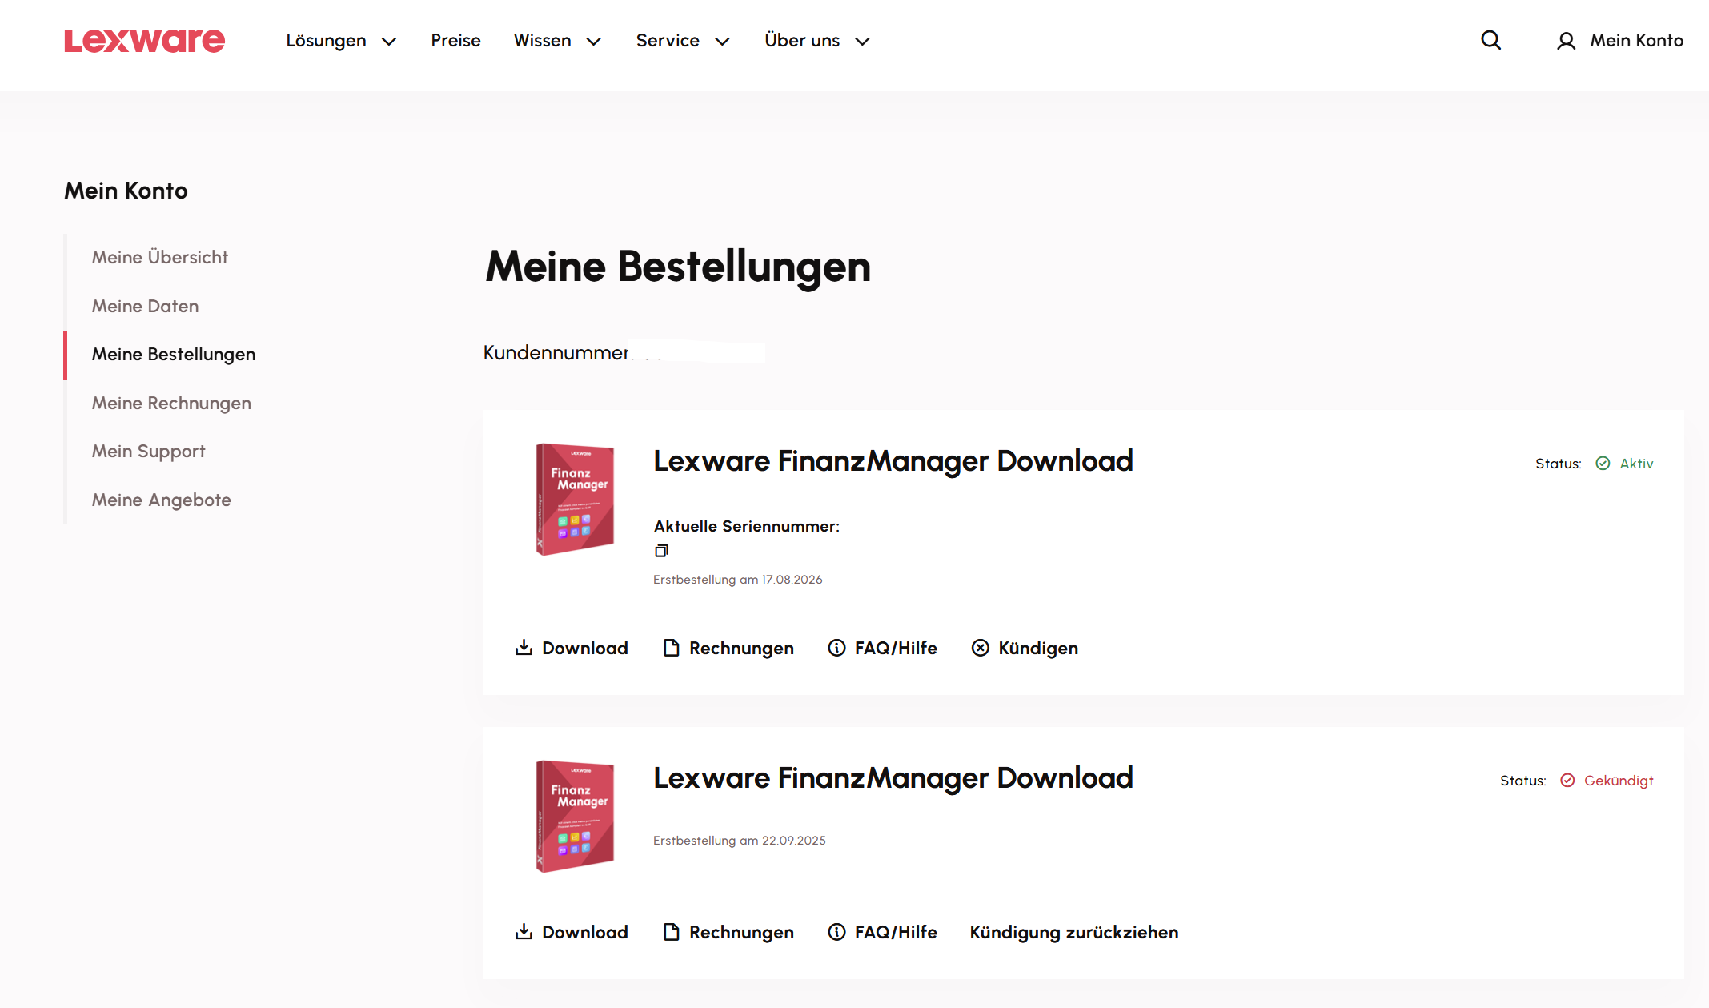
Task: Click the Rechnungen document icon in the Gekündigt order
Action: point(671,932)
